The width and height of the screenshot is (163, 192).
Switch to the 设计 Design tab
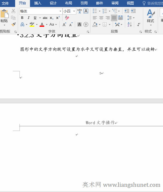[53, 3]
